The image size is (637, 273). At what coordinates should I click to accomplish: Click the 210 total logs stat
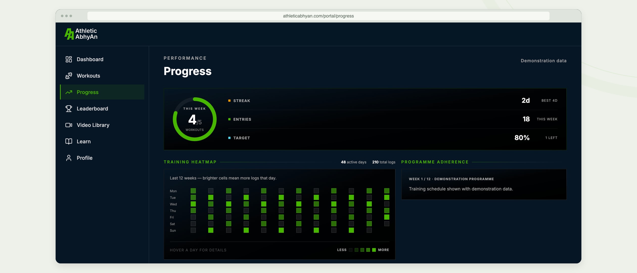pos(384,162)
